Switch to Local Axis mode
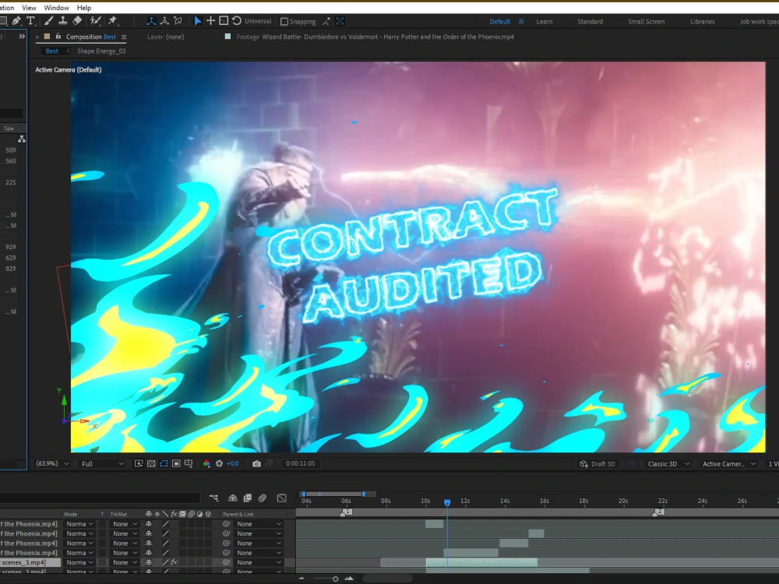 (x=151, y=21)
